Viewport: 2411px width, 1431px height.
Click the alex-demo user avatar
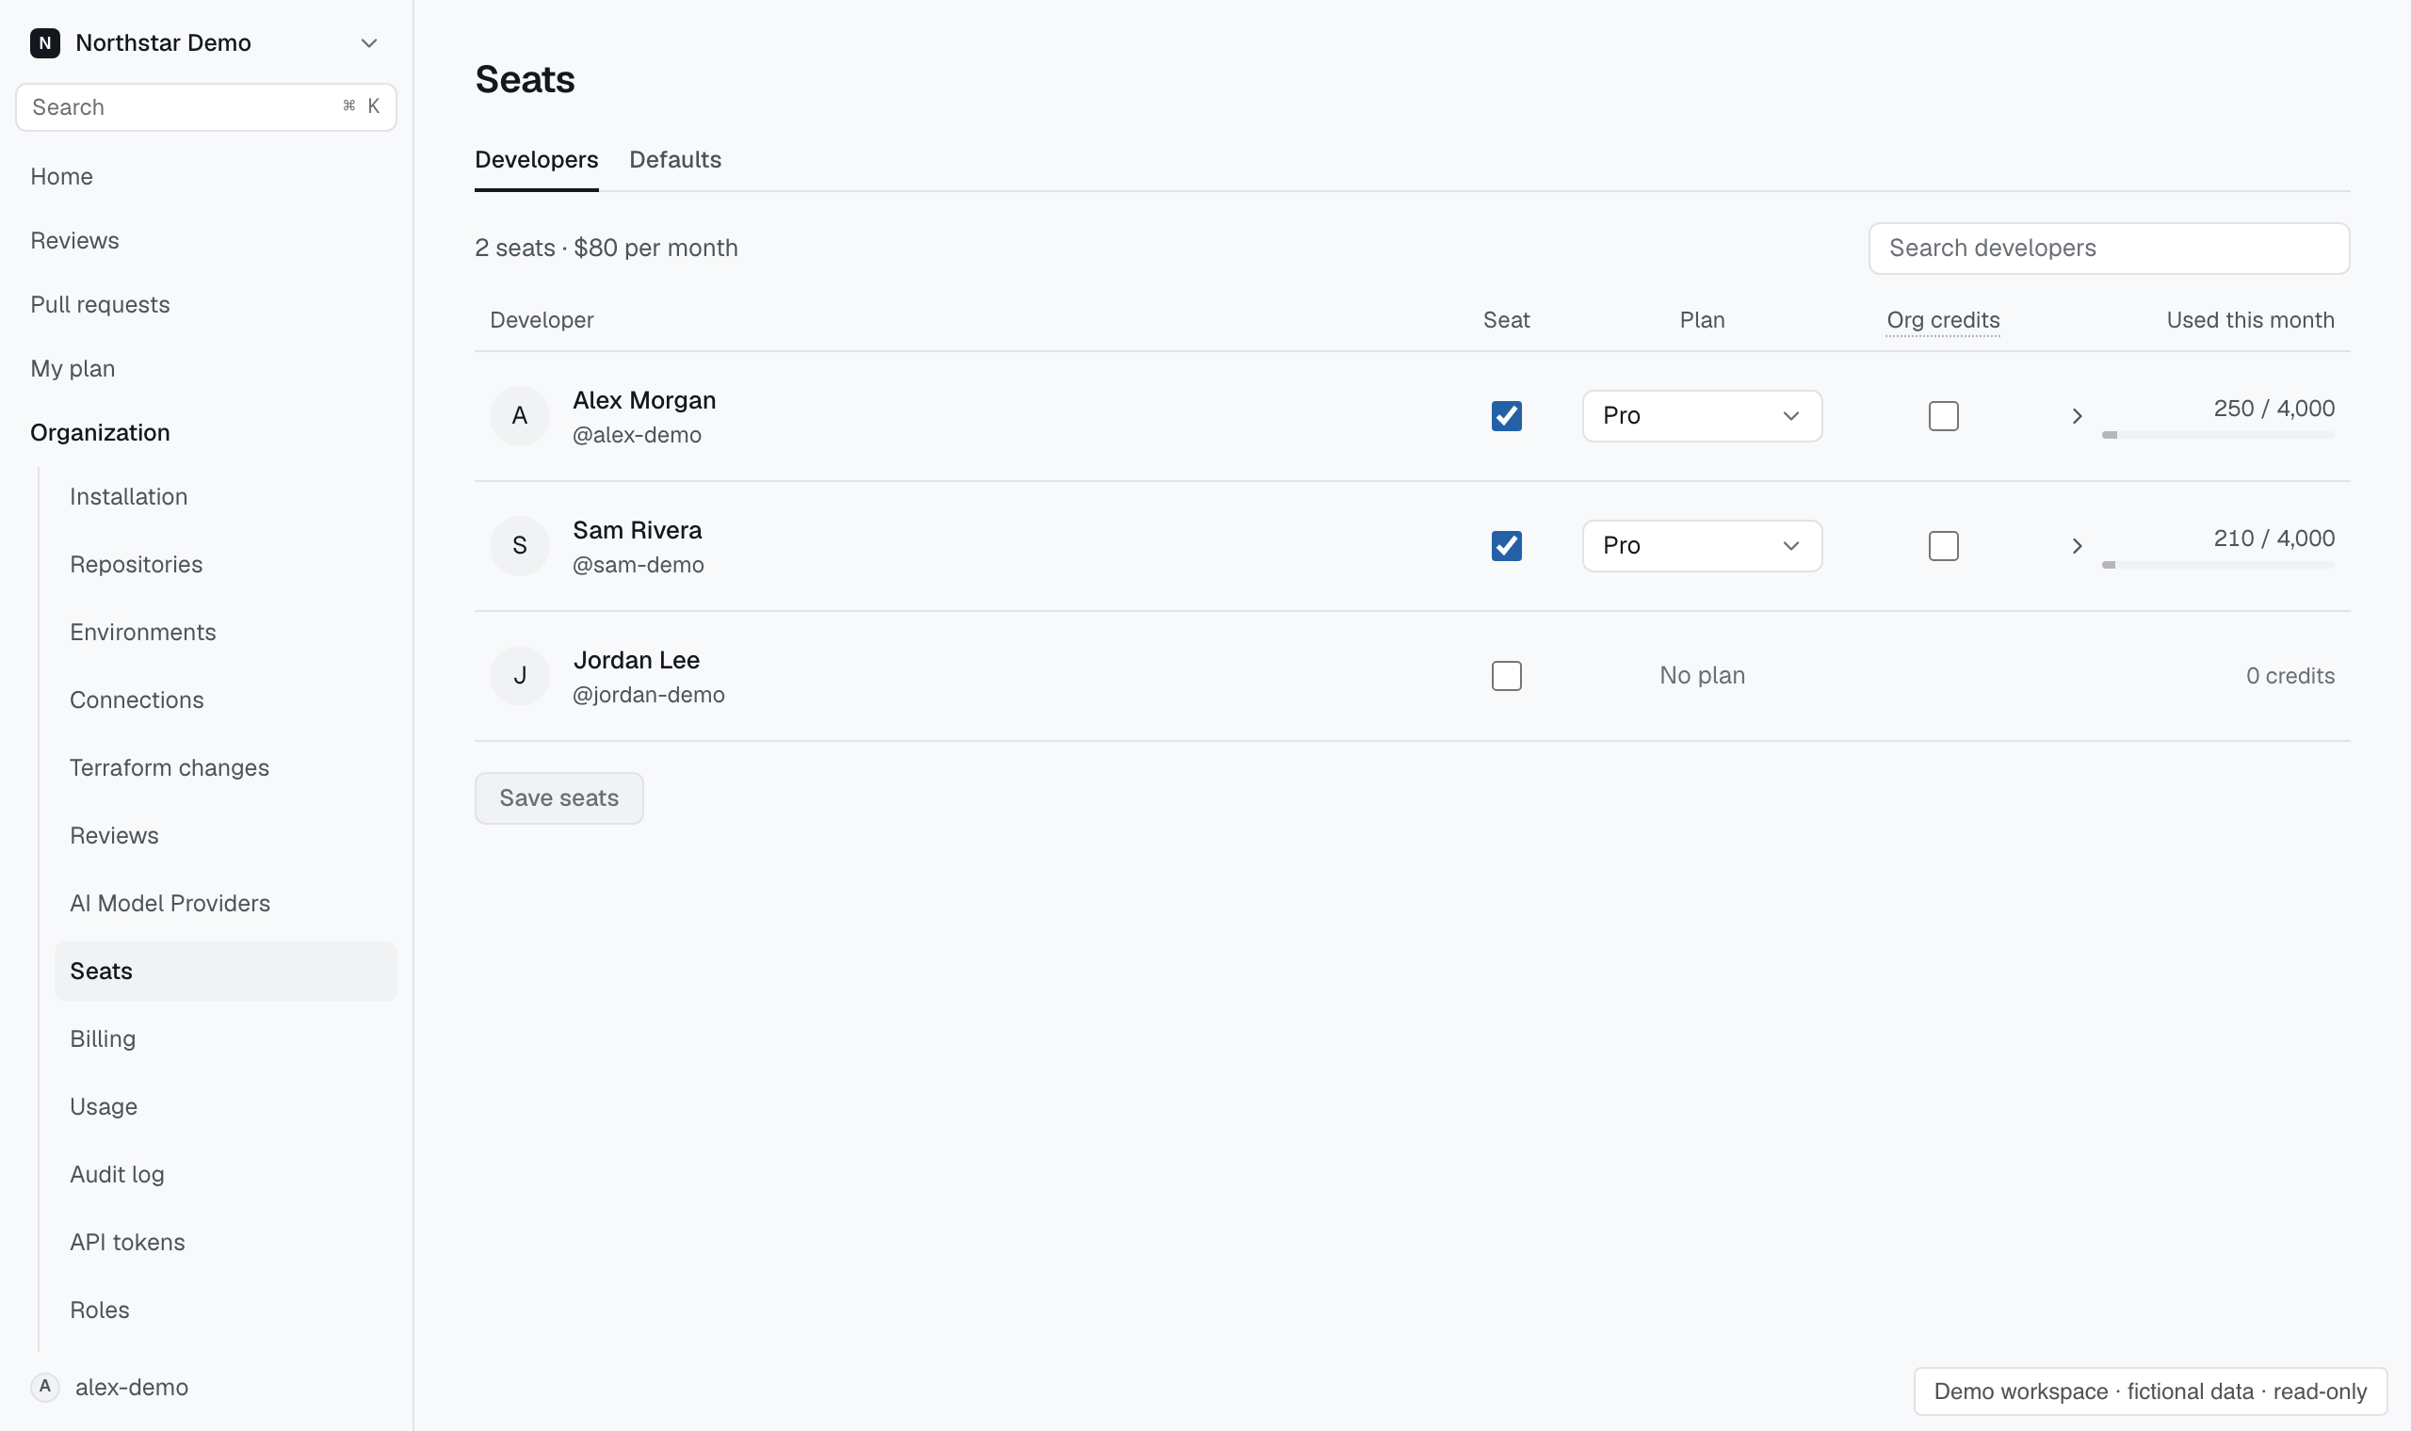pyautogui.click(x=44, y=1387)
